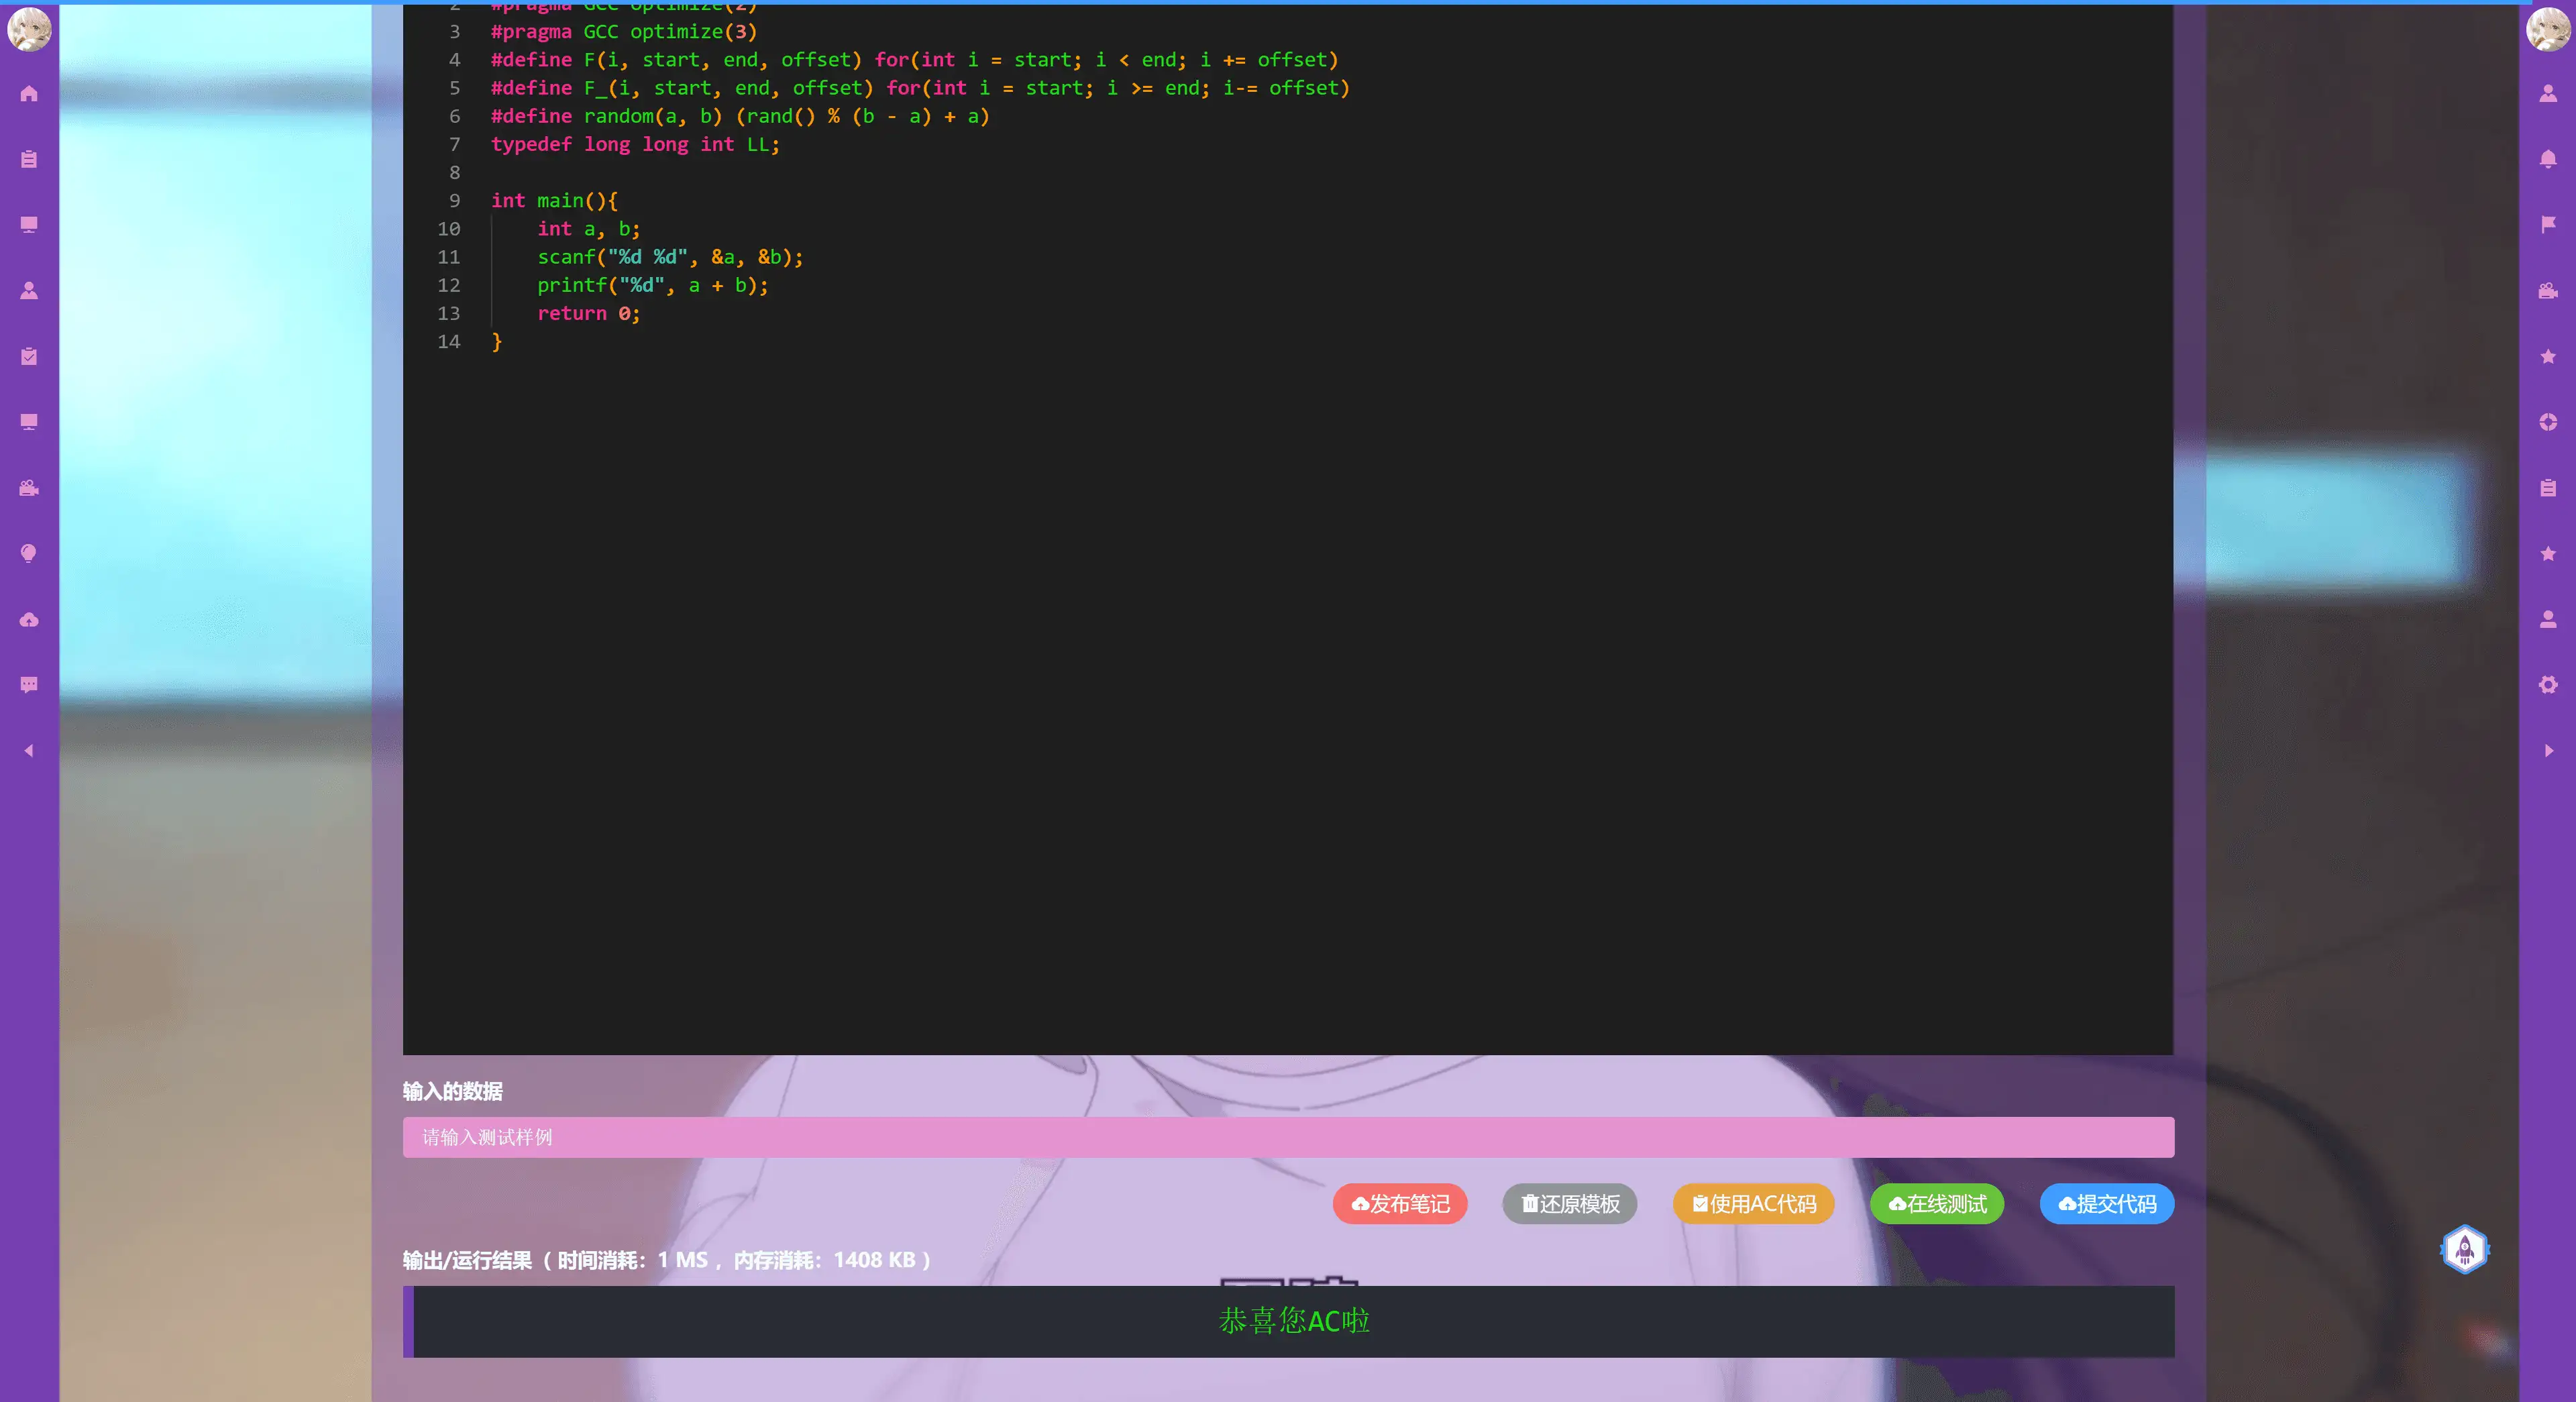
Task: Open the gear settings icon in right sidebar
Action: (x=2547, y=685)
